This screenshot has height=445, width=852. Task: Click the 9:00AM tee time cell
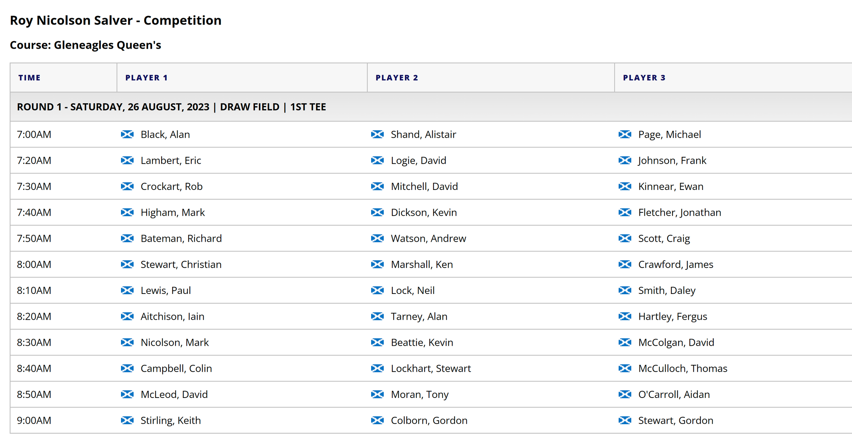point(34,420)
